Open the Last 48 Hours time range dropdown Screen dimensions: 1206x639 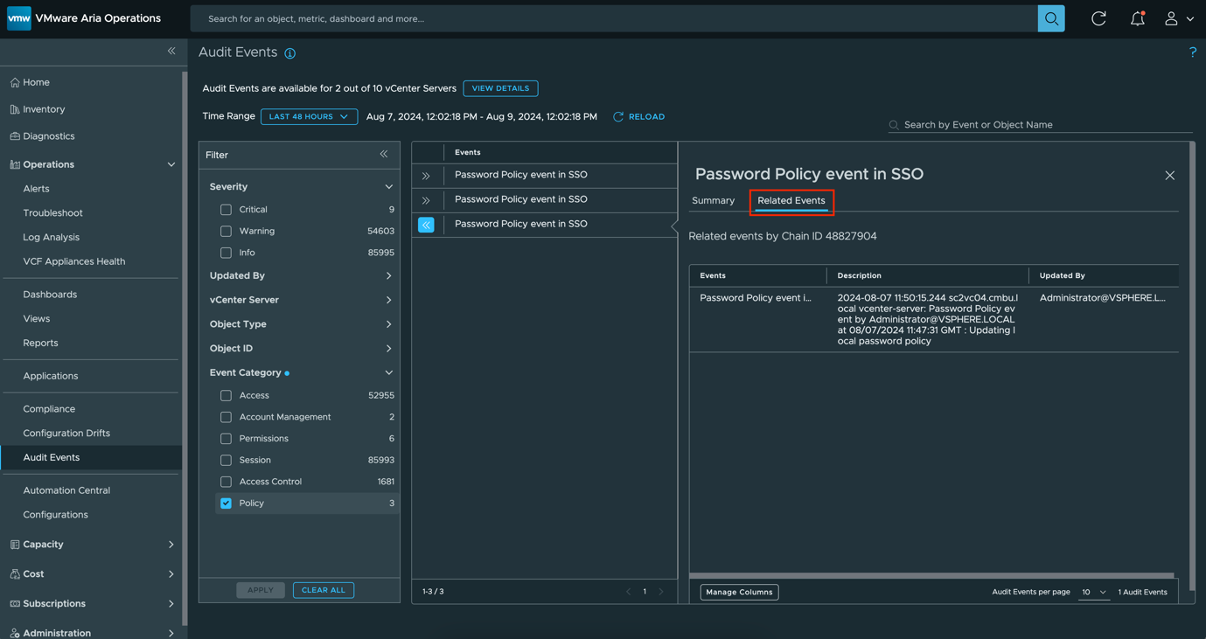[x=309, y=116]
